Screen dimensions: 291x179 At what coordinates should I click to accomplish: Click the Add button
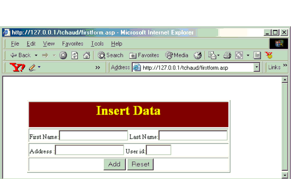[x=114, y=164]
